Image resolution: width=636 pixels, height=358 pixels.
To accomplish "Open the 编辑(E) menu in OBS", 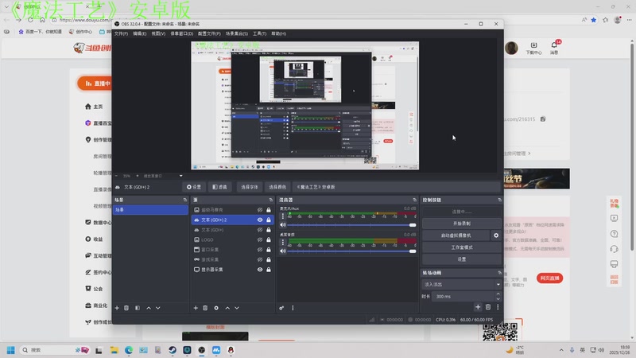I will 140,33.
